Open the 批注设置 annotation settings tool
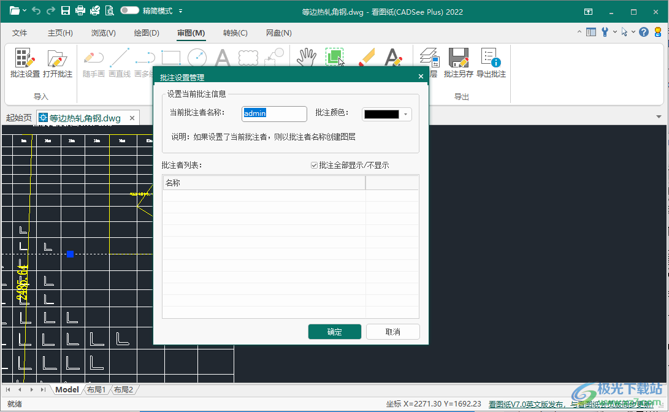 (25, 63)
